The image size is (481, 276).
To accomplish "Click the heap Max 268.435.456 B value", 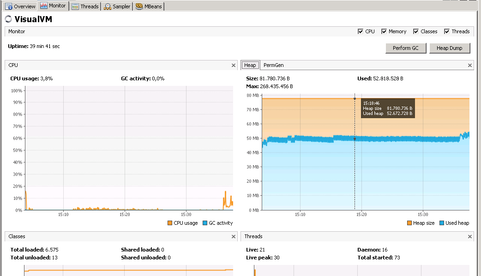I will [x=277, y=86].
